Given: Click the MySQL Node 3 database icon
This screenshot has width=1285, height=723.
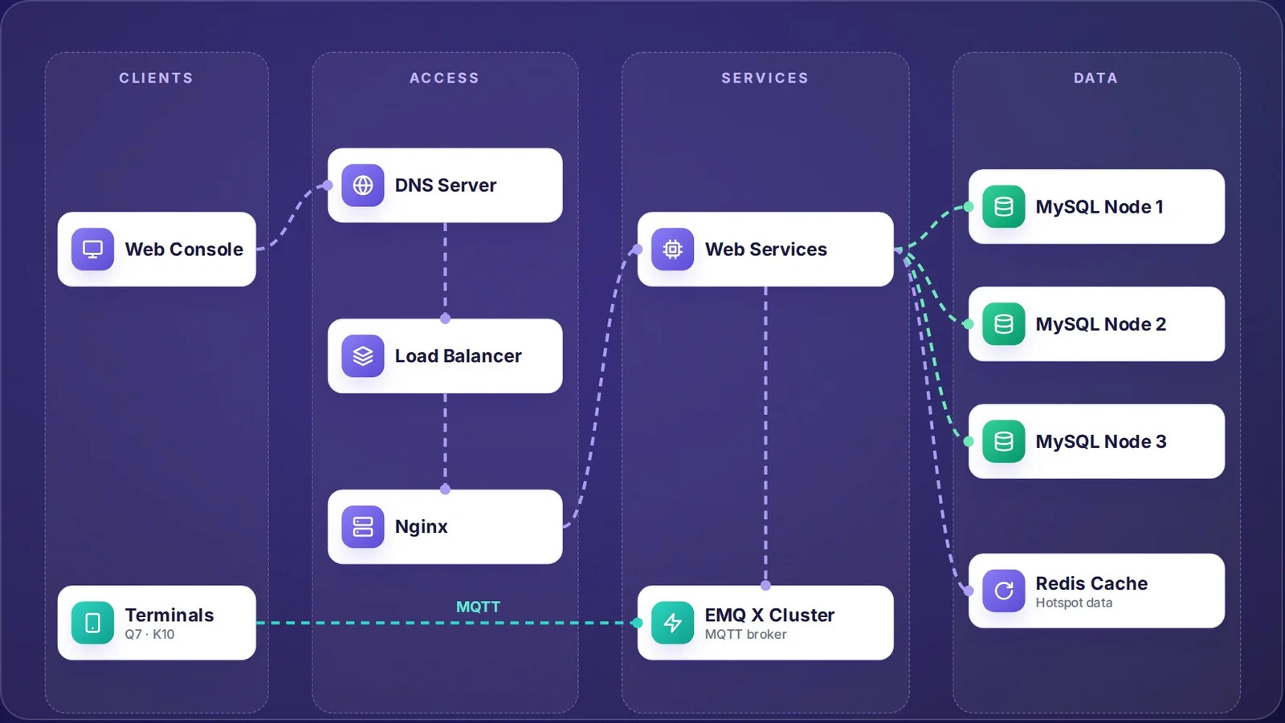Looking at the screenshot, I should [1004, 441].
